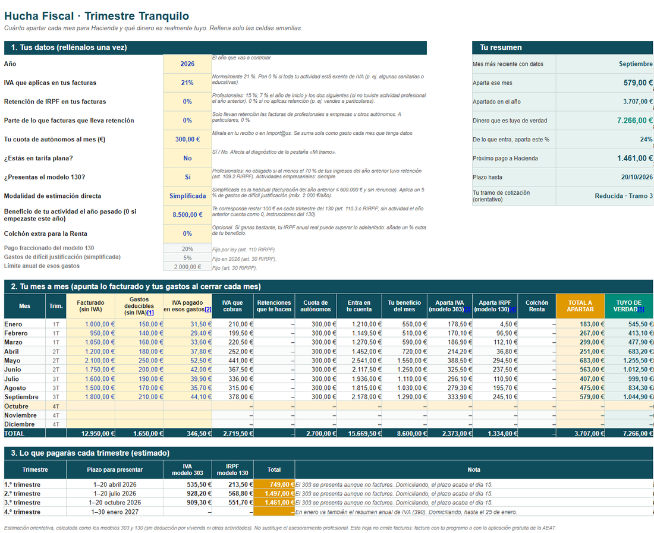Select the 'Pago fraccionado del modelo 130' 20% cell
Viewport: 654px width, 533px height.
(x=187, y=248)
